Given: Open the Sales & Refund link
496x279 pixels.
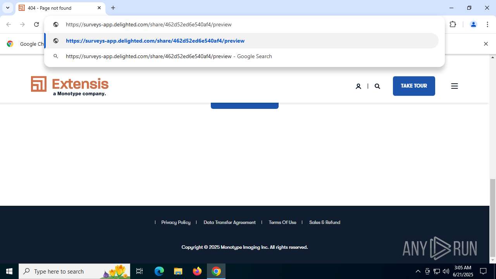Looking at the screenshot, I should (325, 222).
